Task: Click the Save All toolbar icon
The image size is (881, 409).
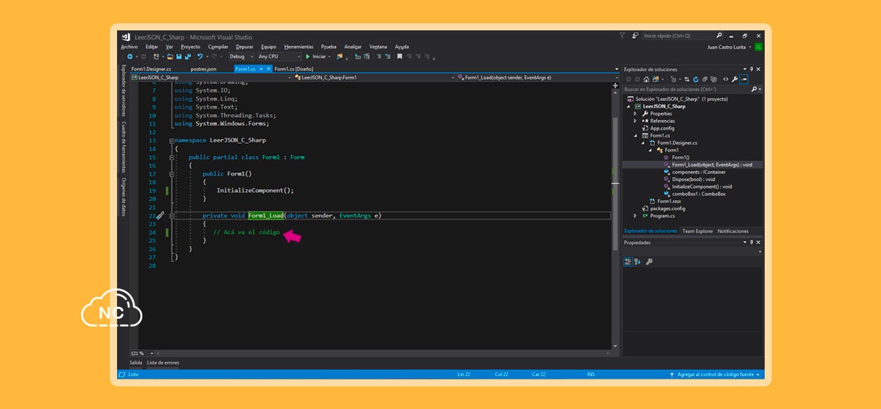Action: (187, 56)
